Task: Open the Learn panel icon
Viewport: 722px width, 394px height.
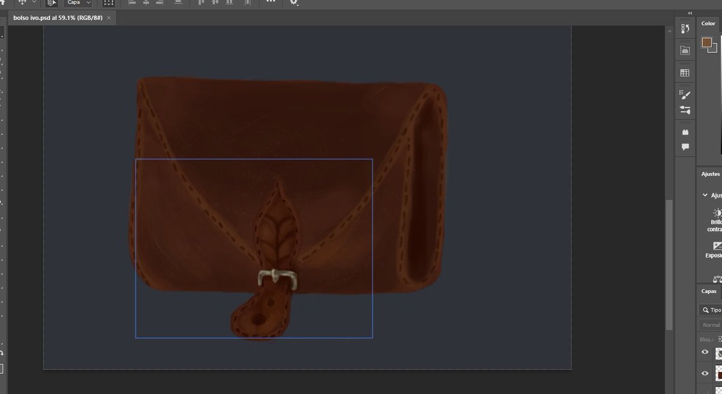Action: (x=685, y=132)
